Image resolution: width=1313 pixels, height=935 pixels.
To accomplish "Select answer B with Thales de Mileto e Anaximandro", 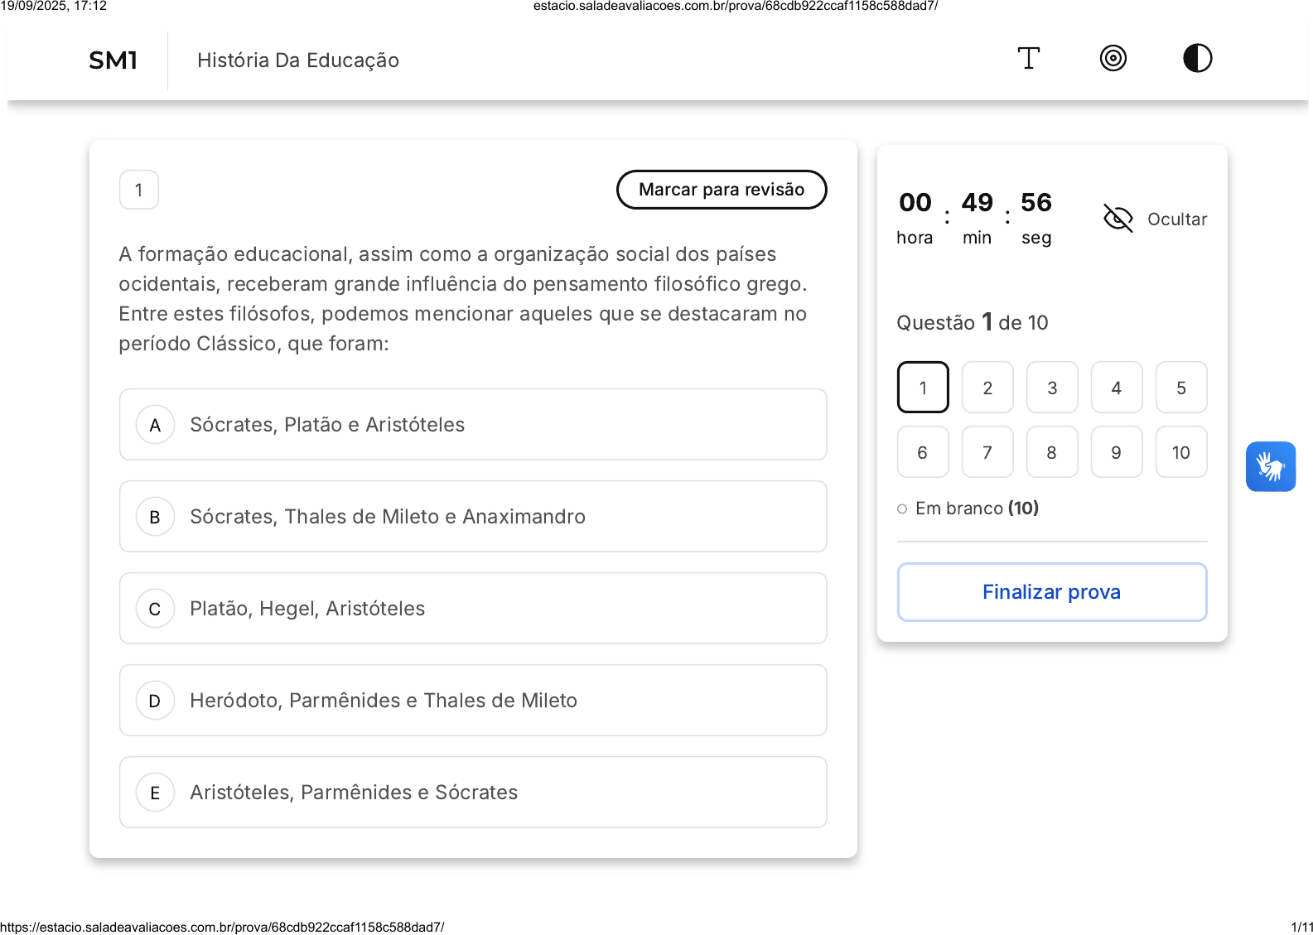I will pos(473,517).
